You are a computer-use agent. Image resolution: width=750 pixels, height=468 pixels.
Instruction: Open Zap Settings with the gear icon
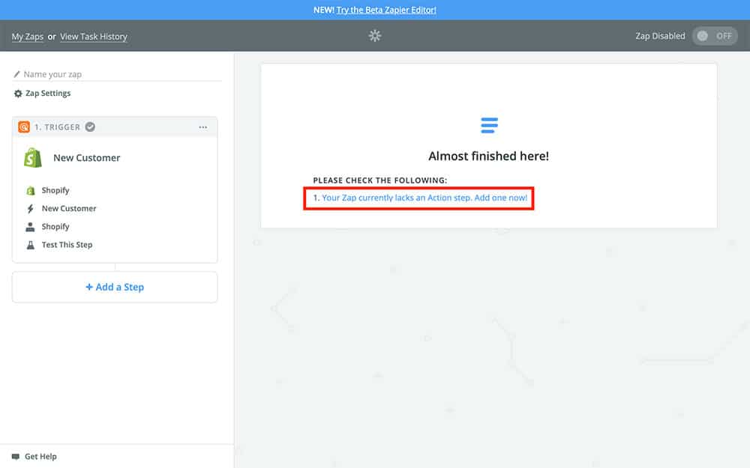coord(43,94)
